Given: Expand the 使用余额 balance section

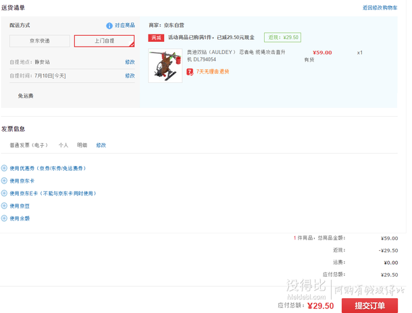Looking at the screenshot, I should (x=19, y=218).
